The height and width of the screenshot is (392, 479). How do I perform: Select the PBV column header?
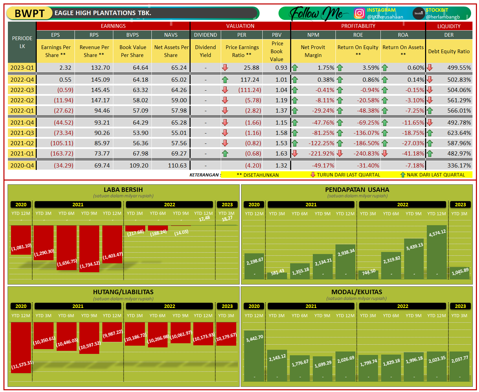(277, 35)
